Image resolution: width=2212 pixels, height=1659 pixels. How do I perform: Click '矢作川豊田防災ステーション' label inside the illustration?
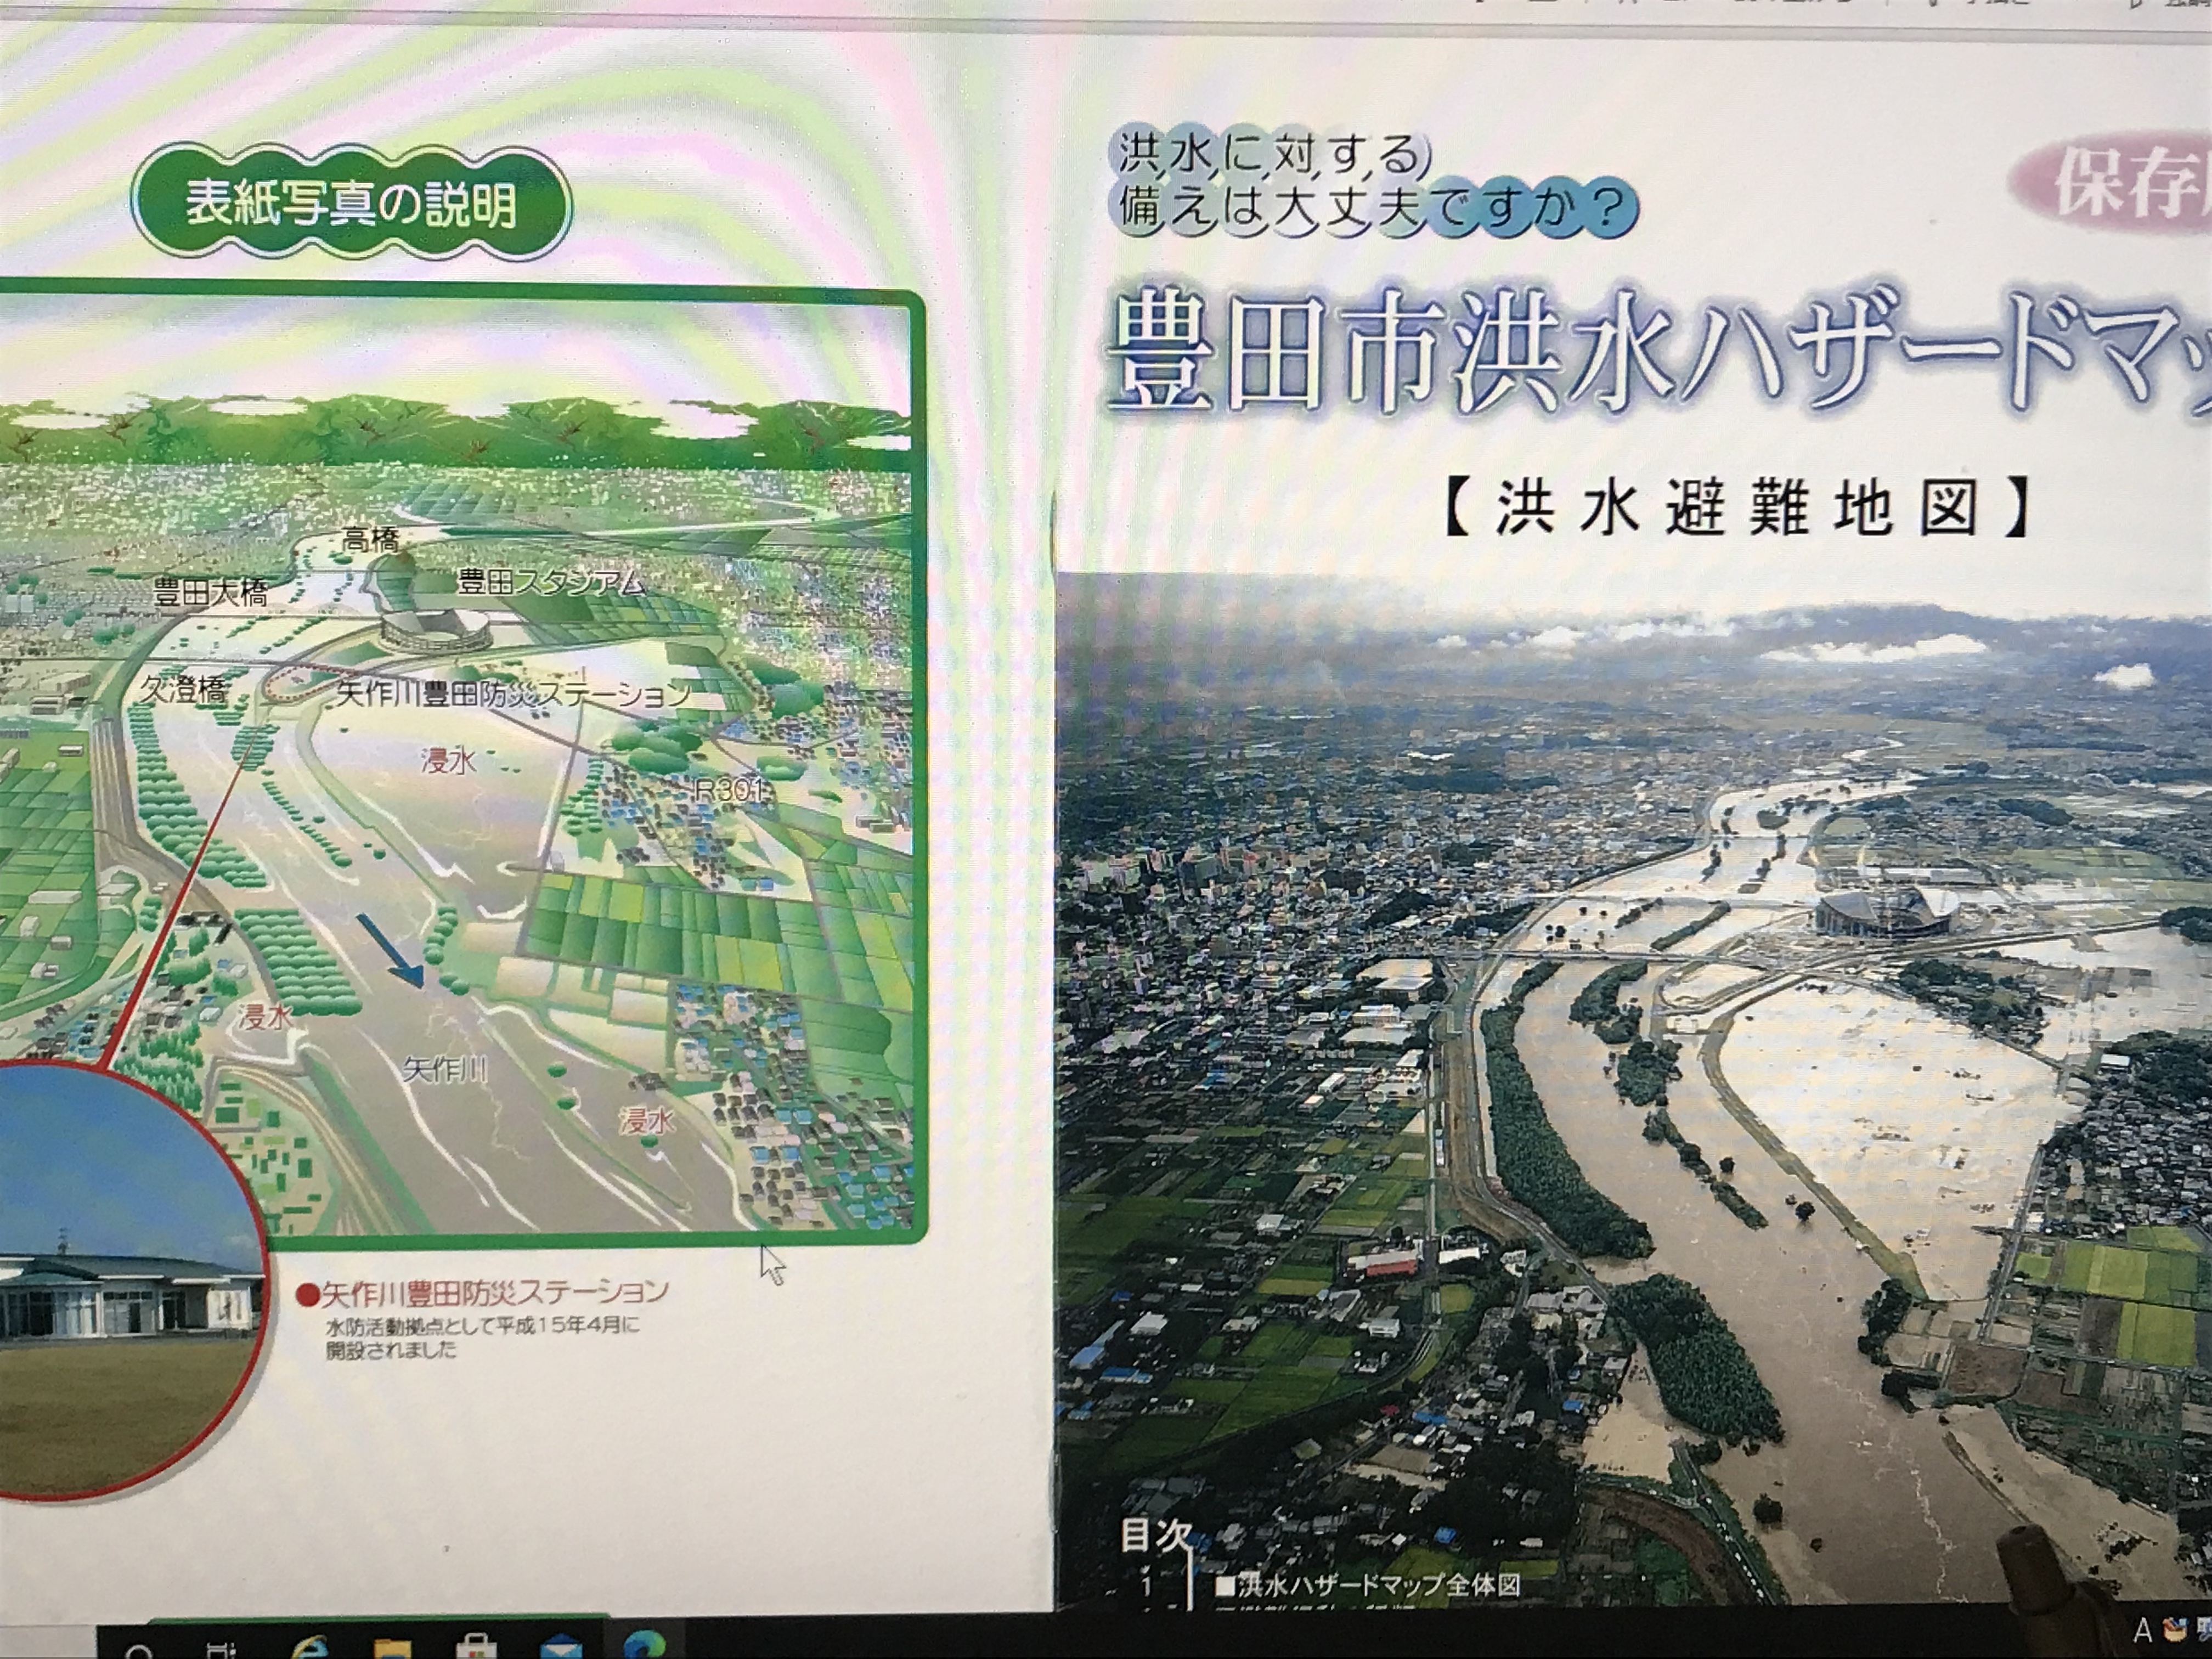514,693
